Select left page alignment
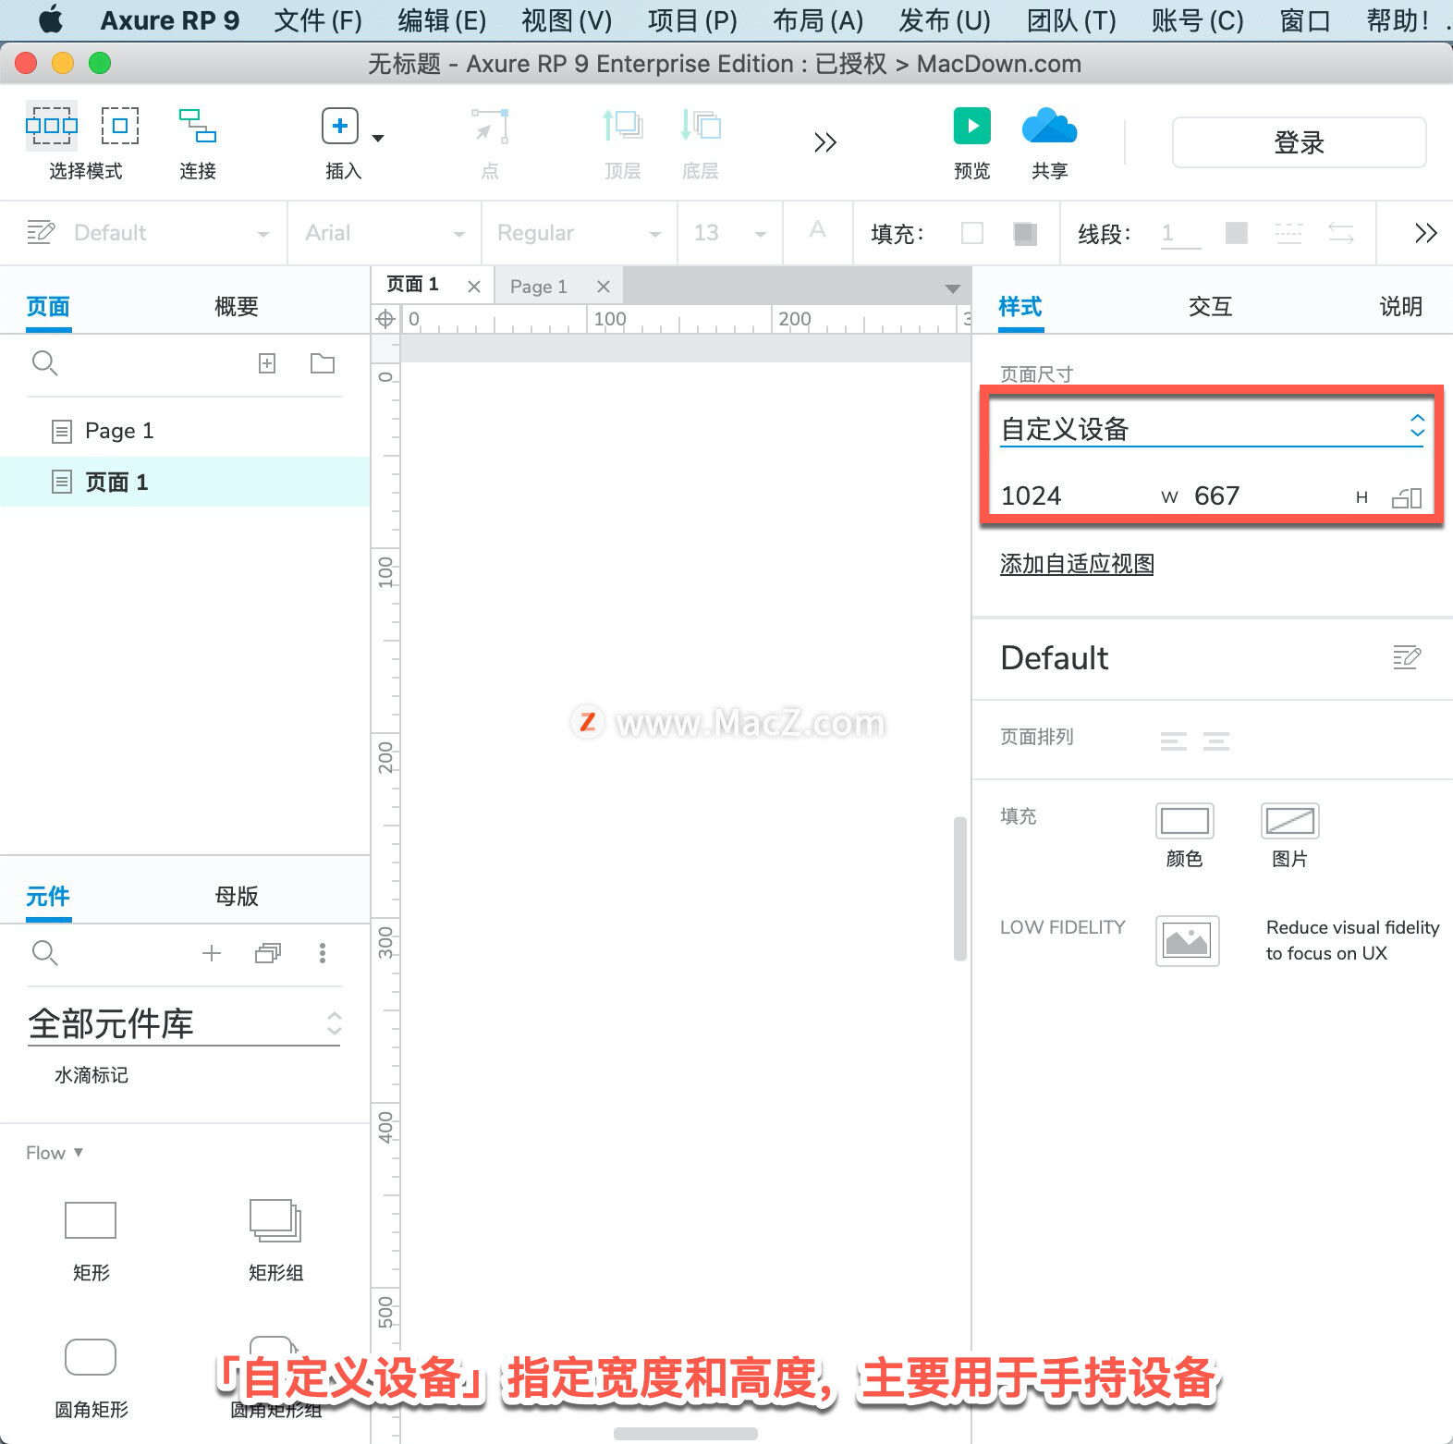The height and width of the screenshot is (1444, 1453). [x=1174, y=740]
